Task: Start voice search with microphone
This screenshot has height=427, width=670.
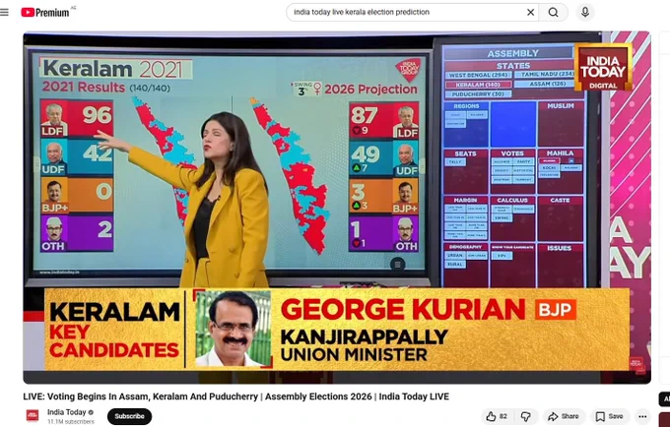Action: point(585,13)
